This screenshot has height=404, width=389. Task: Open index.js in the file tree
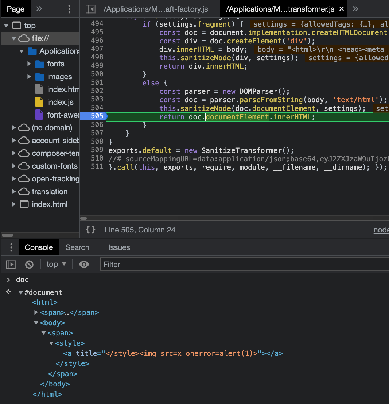click(60, 102)
